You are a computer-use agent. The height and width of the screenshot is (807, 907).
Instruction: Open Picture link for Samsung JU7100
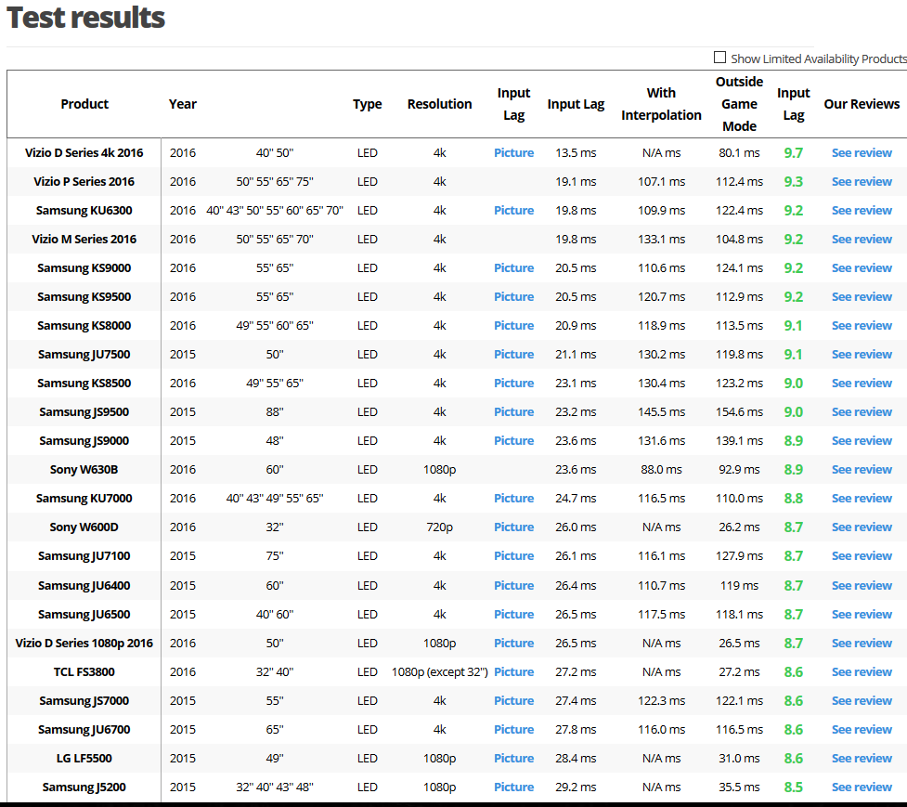click(x=513, y=556)
